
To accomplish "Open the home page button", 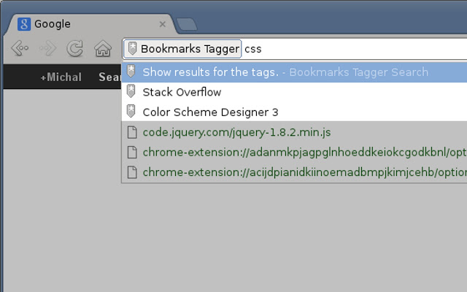I will [103, 49].
